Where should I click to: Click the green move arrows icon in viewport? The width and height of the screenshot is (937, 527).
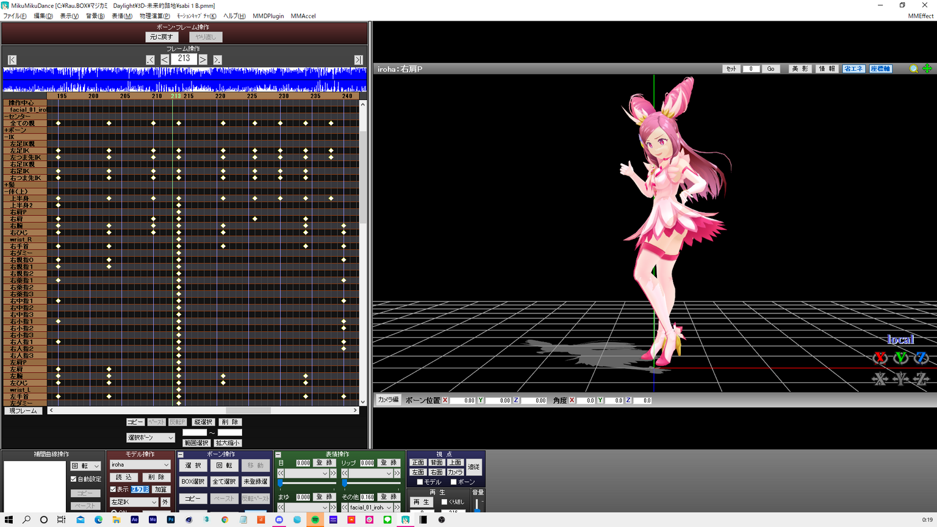click(927, 69)
